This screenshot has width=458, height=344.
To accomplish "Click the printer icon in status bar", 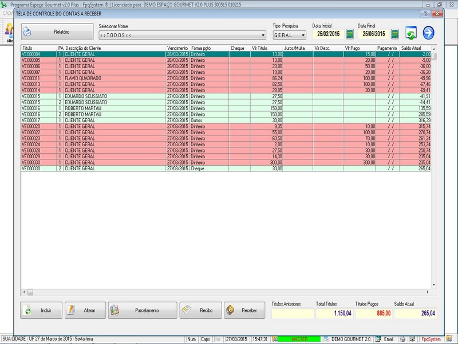I will pos(403,339).
